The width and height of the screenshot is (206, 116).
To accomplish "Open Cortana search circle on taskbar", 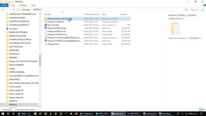I will pos(8,114).
